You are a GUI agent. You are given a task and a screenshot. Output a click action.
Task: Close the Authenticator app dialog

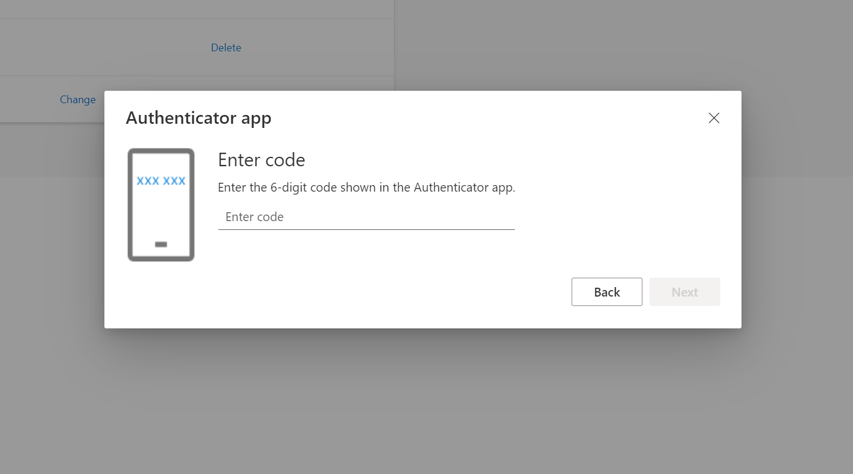coord(714,118)
